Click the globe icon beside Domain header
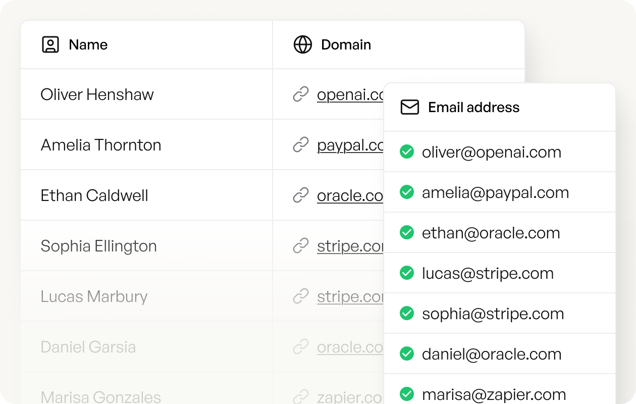The height and width of the screenshot is (404, 636). point(303,44)
